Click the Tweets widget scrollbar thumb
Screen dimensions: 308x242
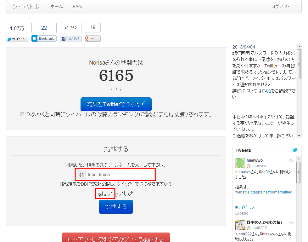[x=299, y=172]
